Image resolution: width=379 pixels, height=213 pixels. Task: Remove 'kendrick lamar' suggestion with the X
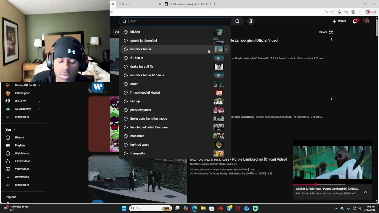click(x=227, y=49)
